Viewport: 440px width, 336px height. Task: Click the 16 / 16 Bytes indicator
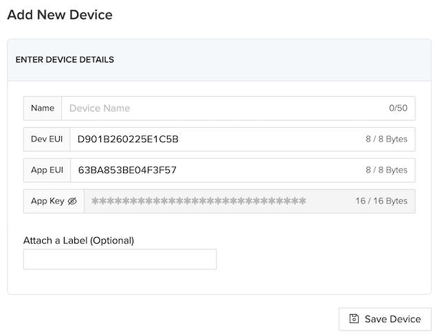point(382,201)
